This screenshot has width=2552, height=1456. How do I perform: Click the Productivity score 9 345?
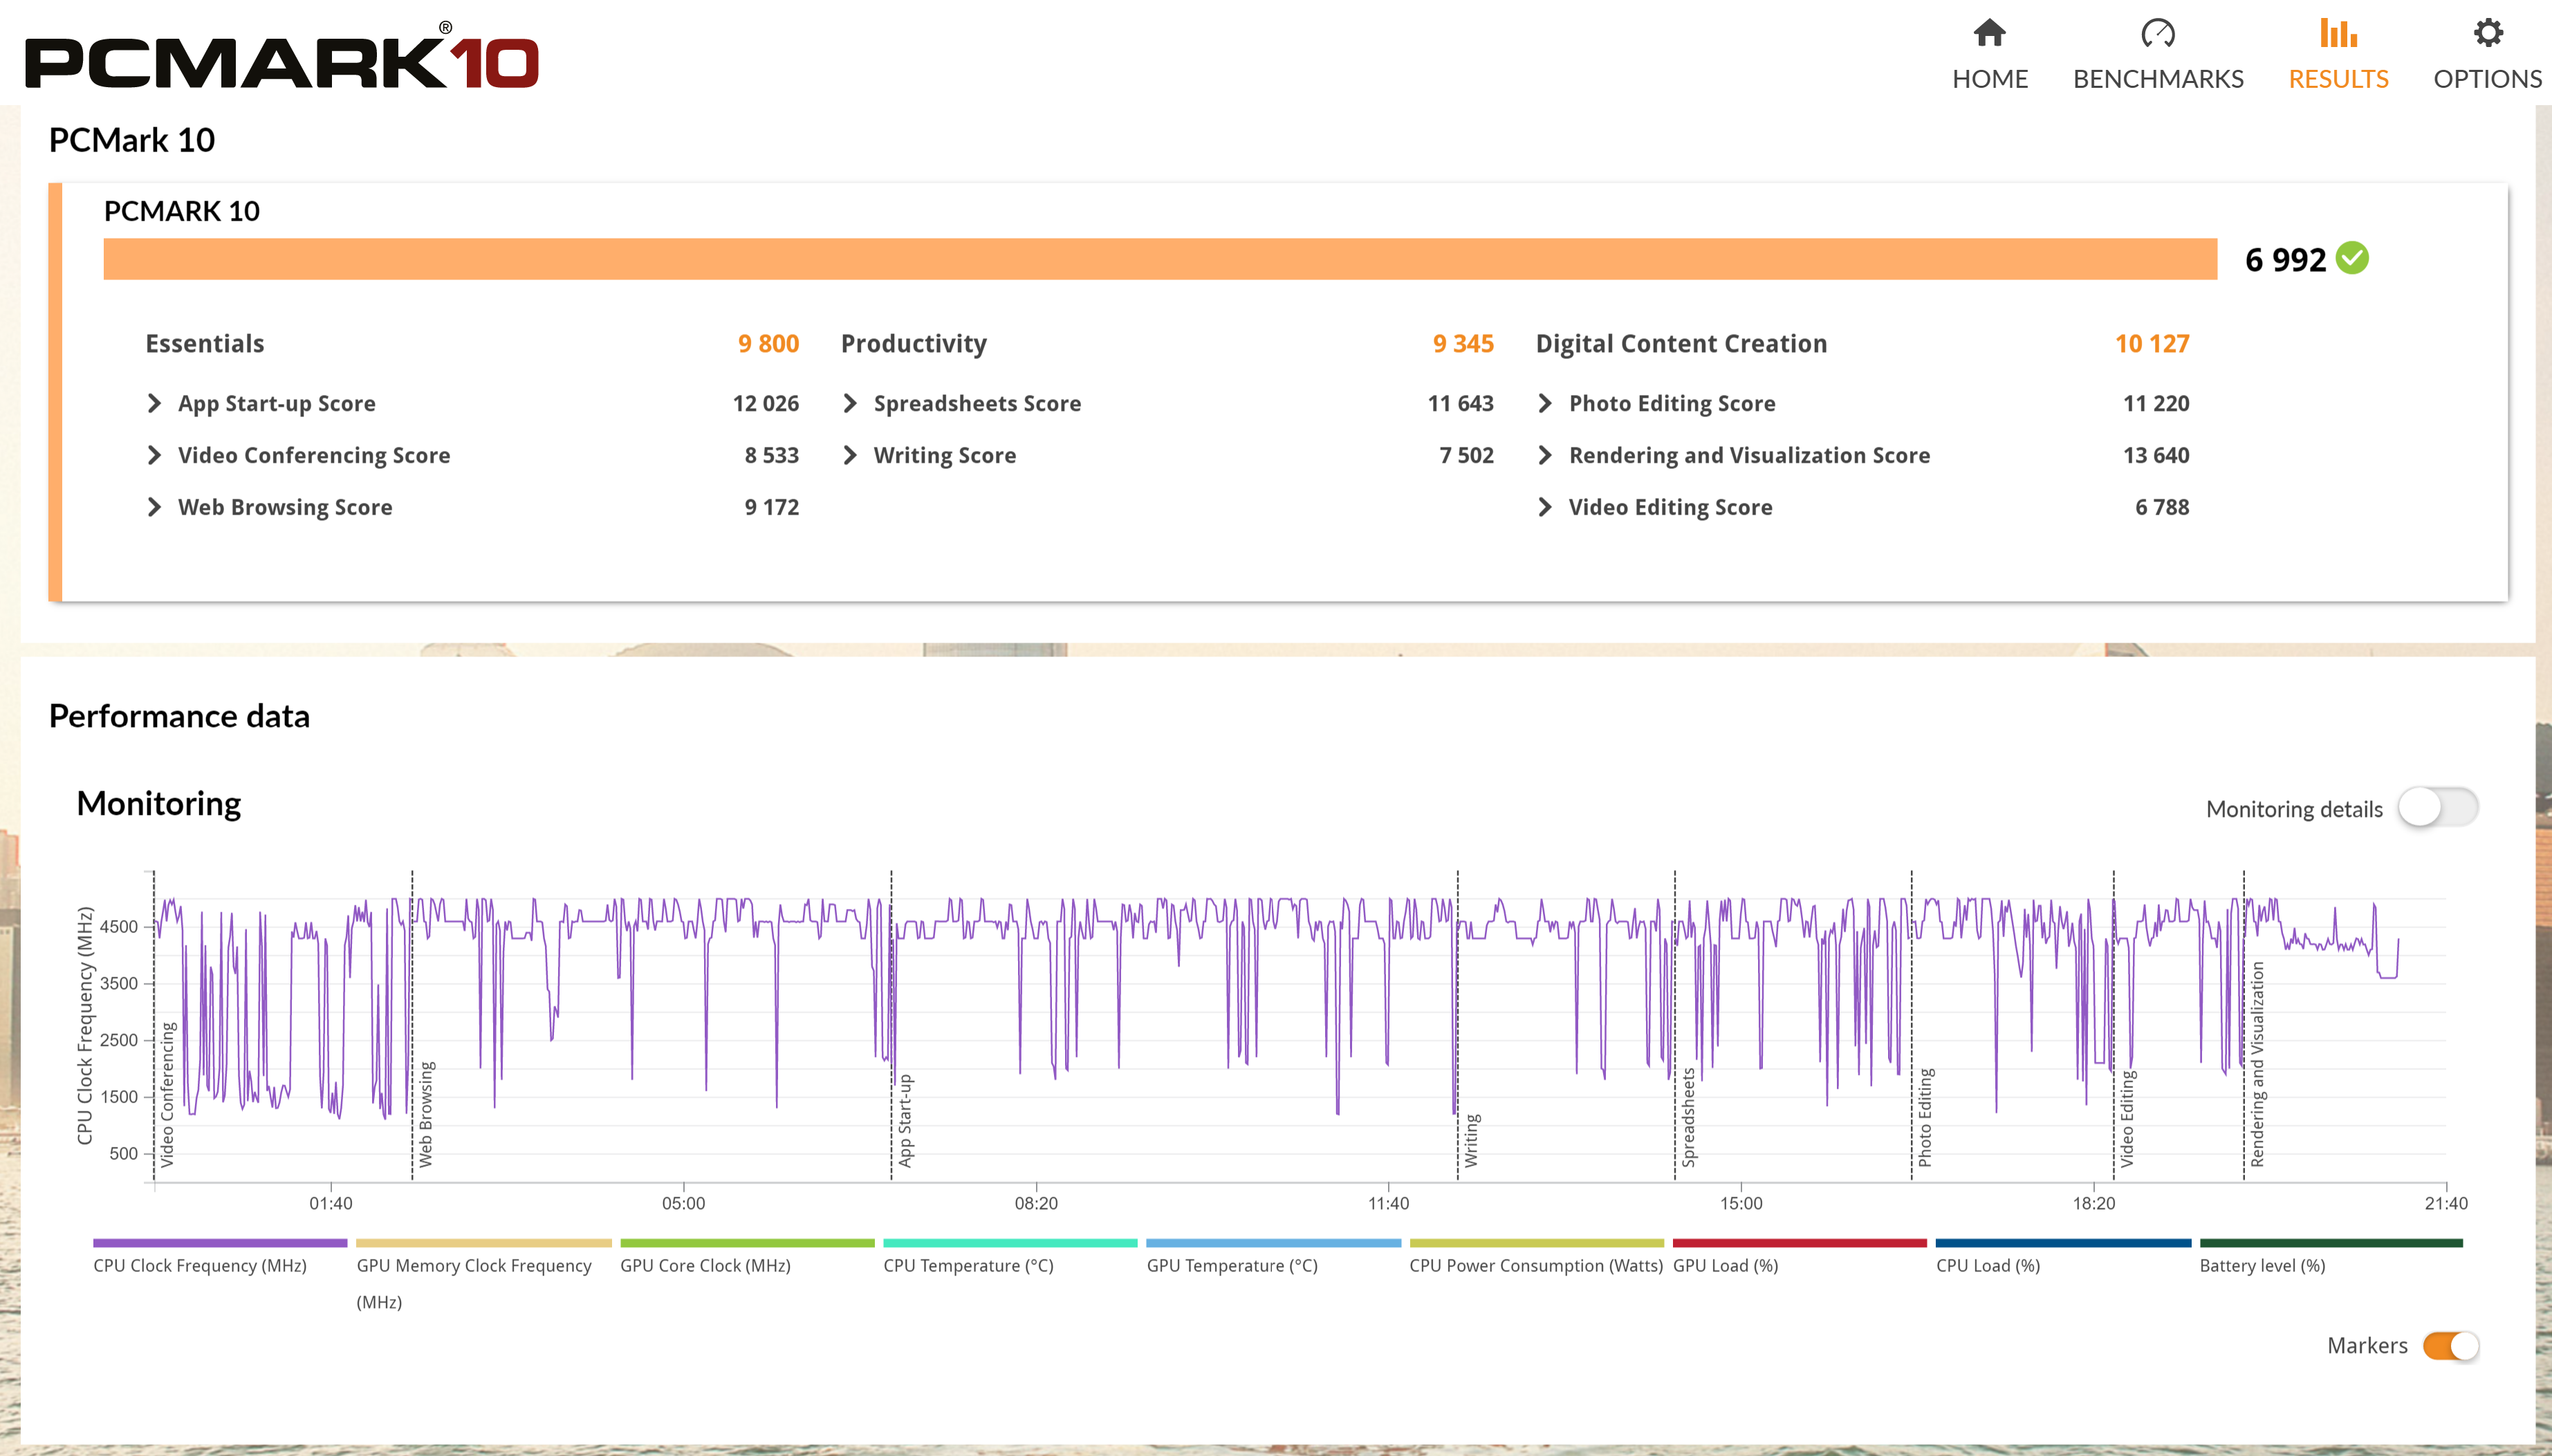(1463, 343)
